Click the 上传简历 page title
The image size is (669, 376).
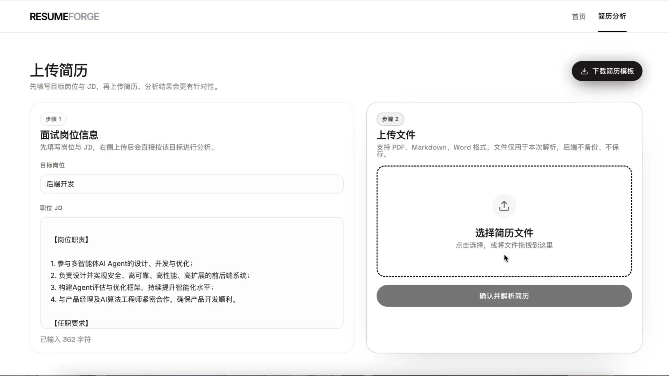click(59, 70)
